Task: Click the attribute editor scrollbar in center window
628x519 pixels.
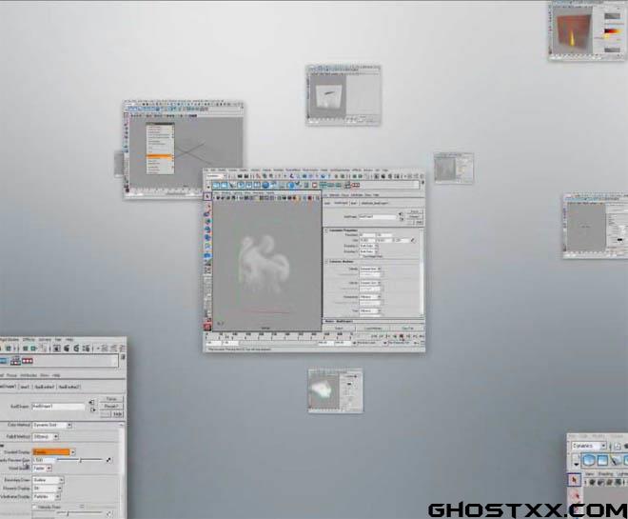Action: click(x=422, y=271)
